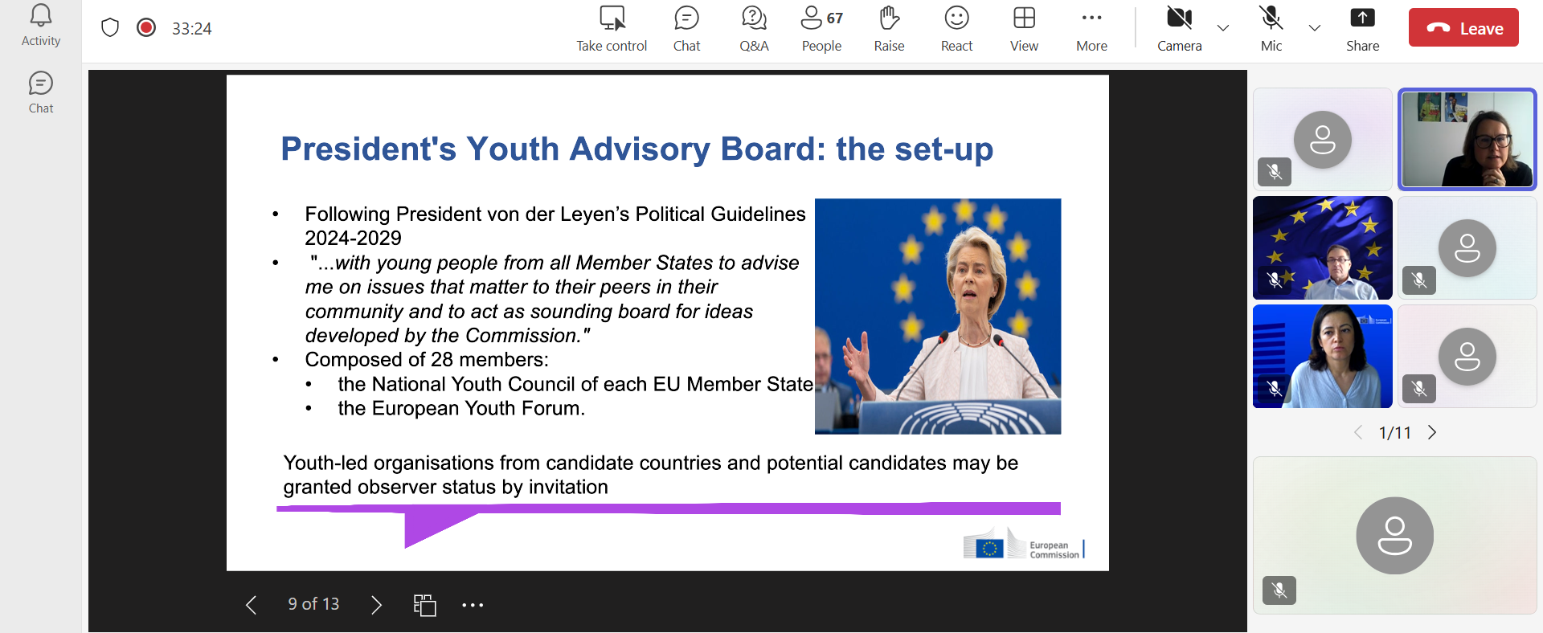Viewport: 1543px width, 633px height.
Task: Click meeting timer 33:24
Action: coord(192,29)
